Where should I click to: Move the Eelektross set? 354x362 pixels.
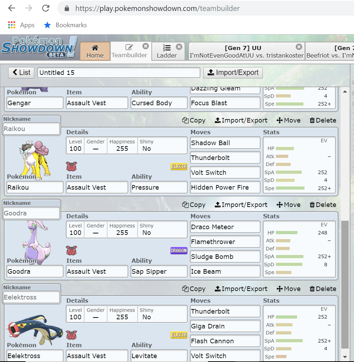pyautogui.click(x=289, y=289)
